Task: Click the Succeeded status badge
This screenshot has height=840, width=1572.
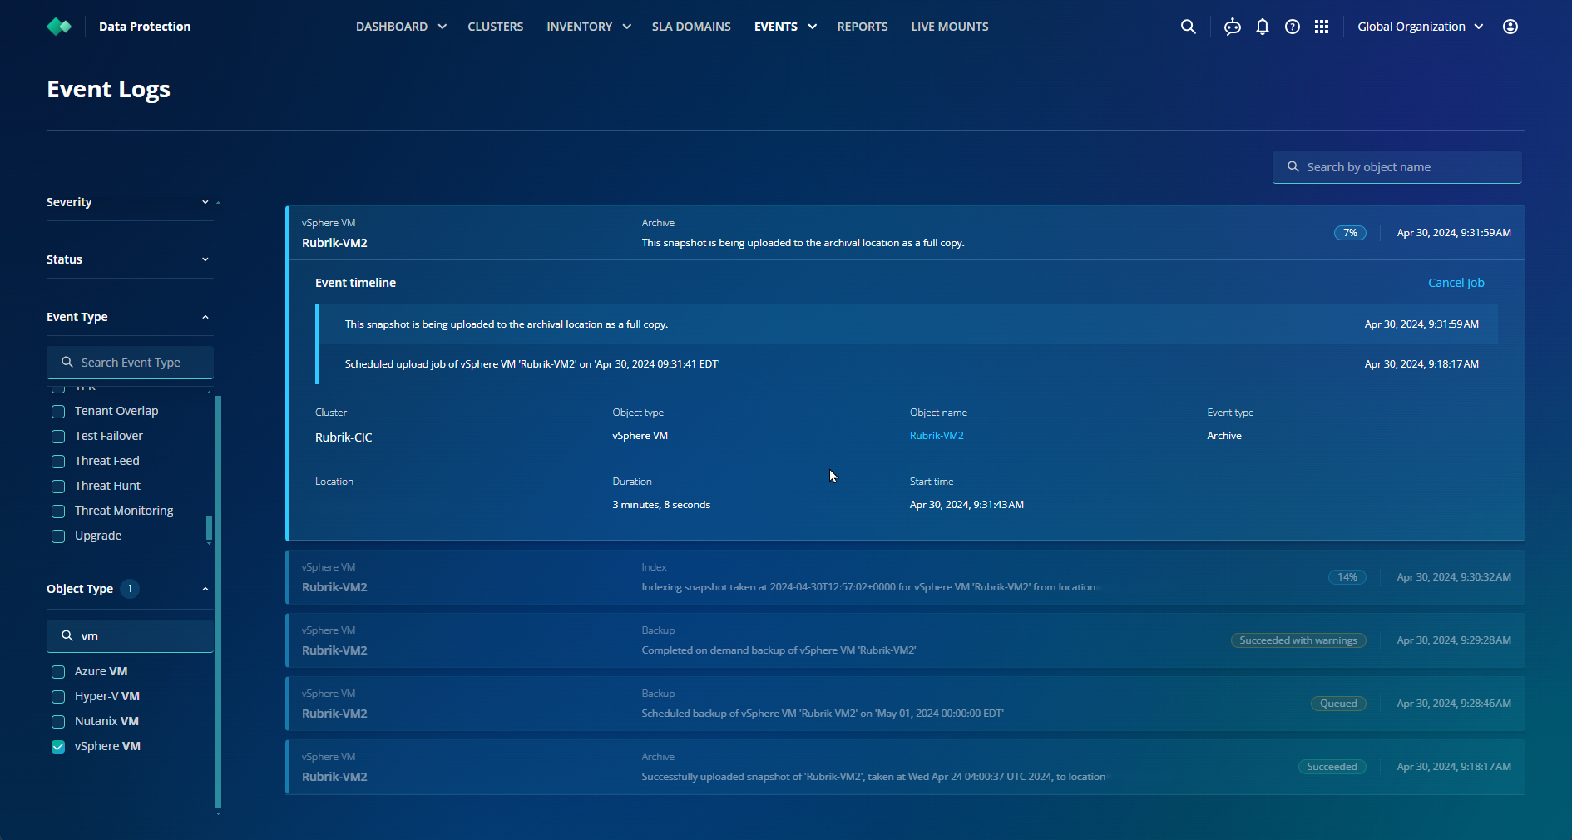Action: (x=1332, y=767)
